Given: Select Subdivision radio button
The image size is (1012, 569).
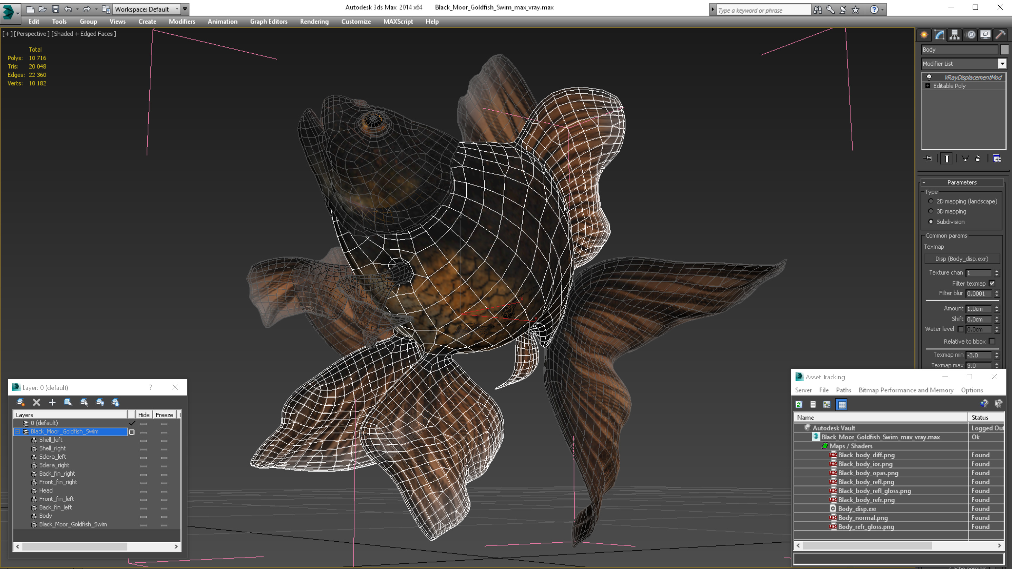Looking at the screenshot, I should 931,222.
